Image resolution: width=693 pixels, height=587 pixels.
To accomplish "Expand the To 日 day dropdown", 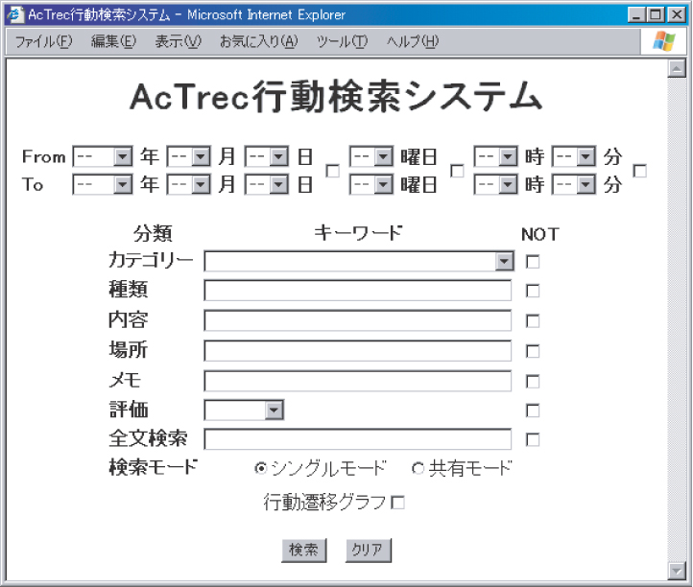I will tap(267, 184).
